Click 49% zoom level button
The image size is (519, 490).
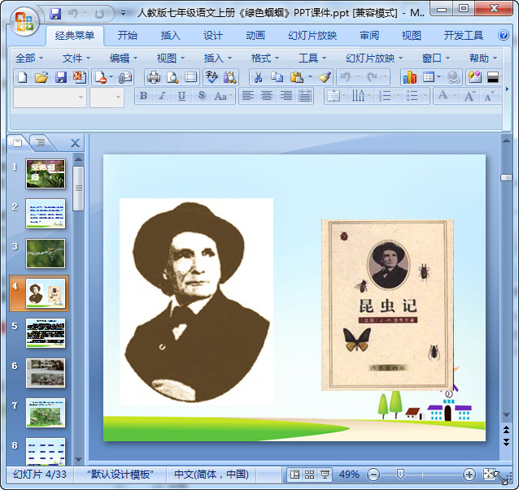coord(349,475)
